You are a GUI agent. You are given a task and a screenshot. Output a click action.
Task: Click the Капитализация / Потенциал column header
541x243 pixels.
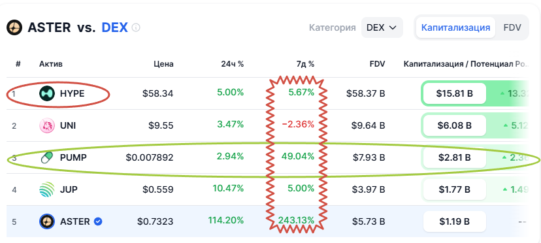(466, 64)
